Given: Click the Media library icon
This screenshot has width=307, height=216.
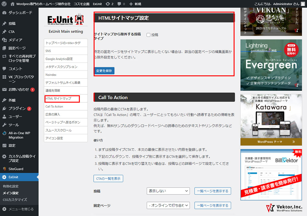Looking at the screenshot, I should [4, 40].
